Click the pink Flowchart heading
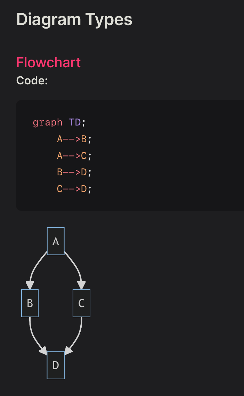The image size is (244, 396). click(48, 62)
